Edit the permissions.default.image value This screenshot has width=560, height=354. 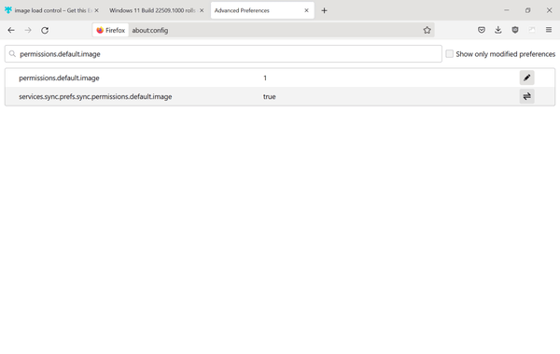[x=526, y=78]
